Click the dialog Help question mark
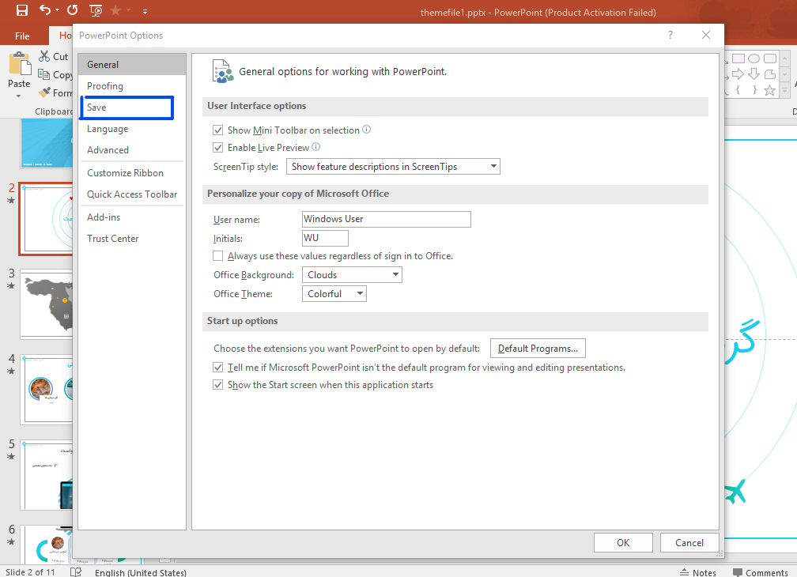Image resolution: width=797 pixels, height=577 pixels. 670,35
